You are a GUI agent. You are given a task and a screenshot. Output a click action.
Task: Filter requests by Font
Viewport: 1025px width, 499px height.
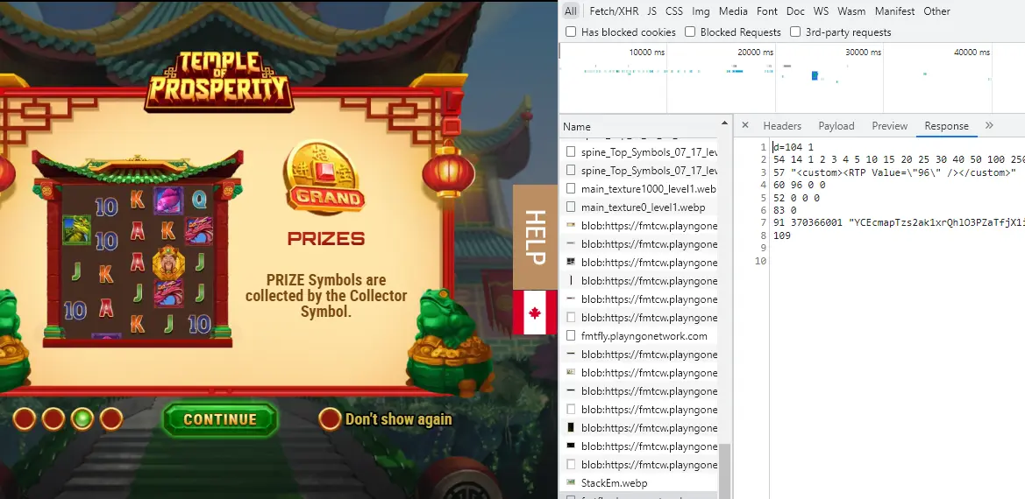[x=767, y=11]
